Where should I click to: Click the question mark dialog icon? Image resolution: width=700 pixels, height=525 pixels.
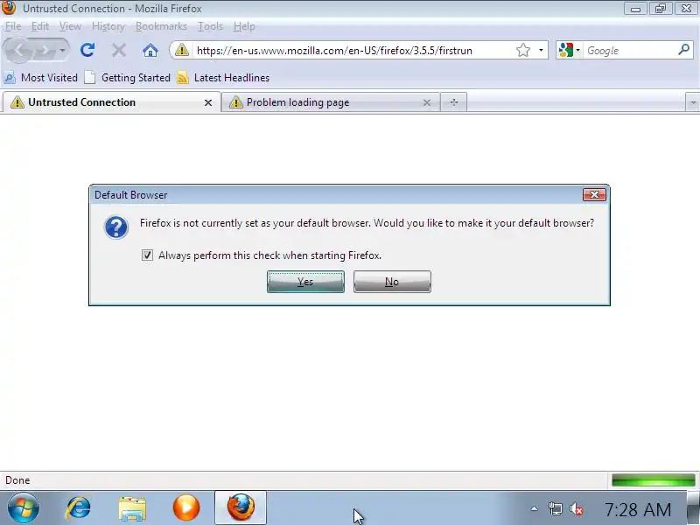[116, 227]
